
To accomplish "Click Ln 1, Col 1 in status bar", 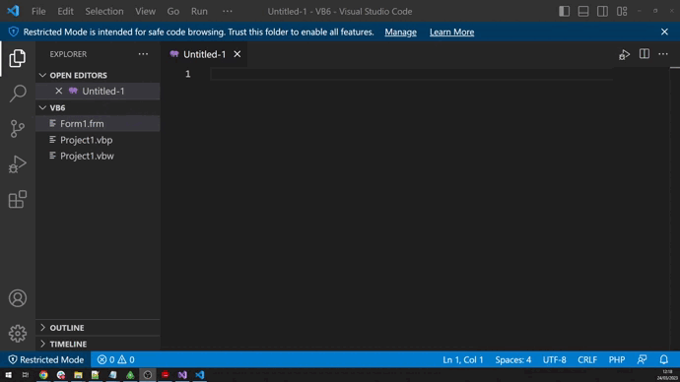I will click(x=463, y=359).
